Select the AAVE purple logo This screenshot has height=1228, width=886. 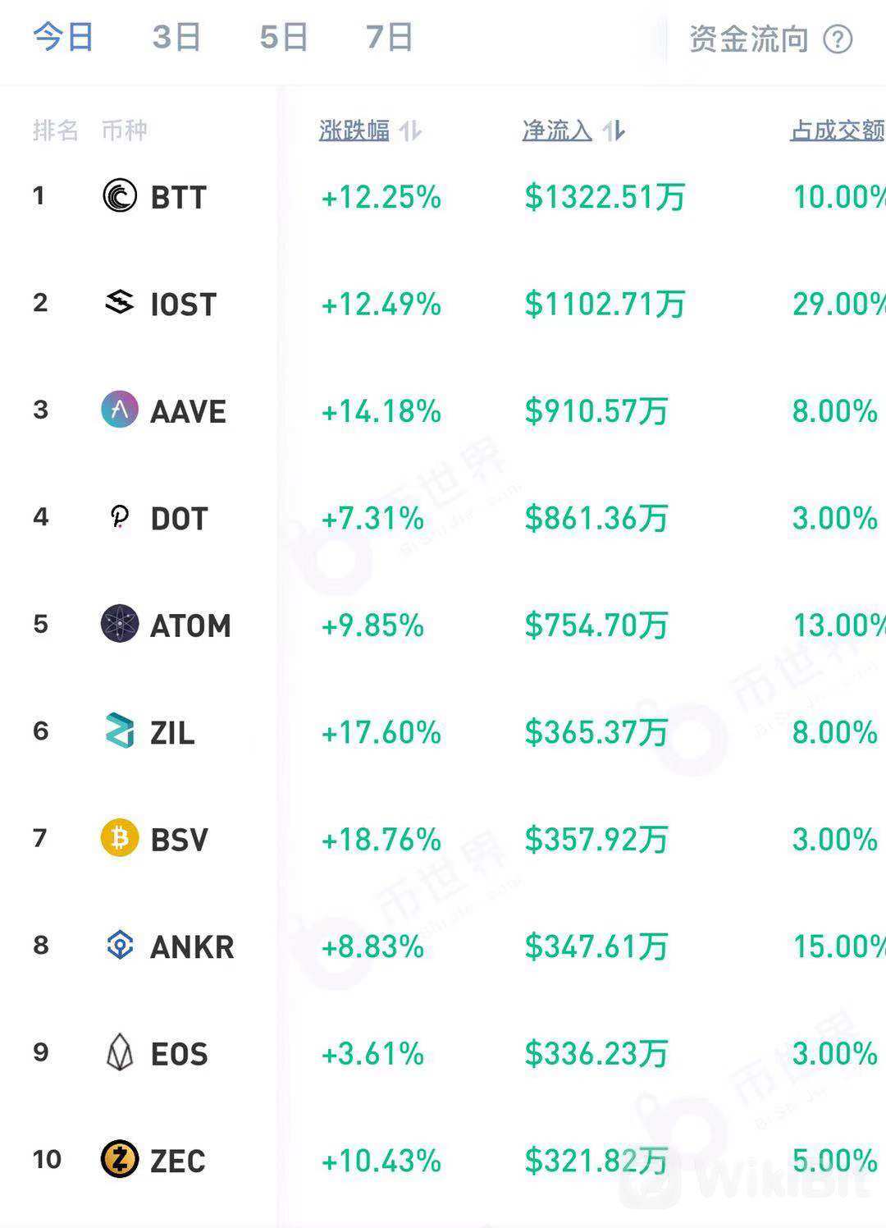pos(120,410)
